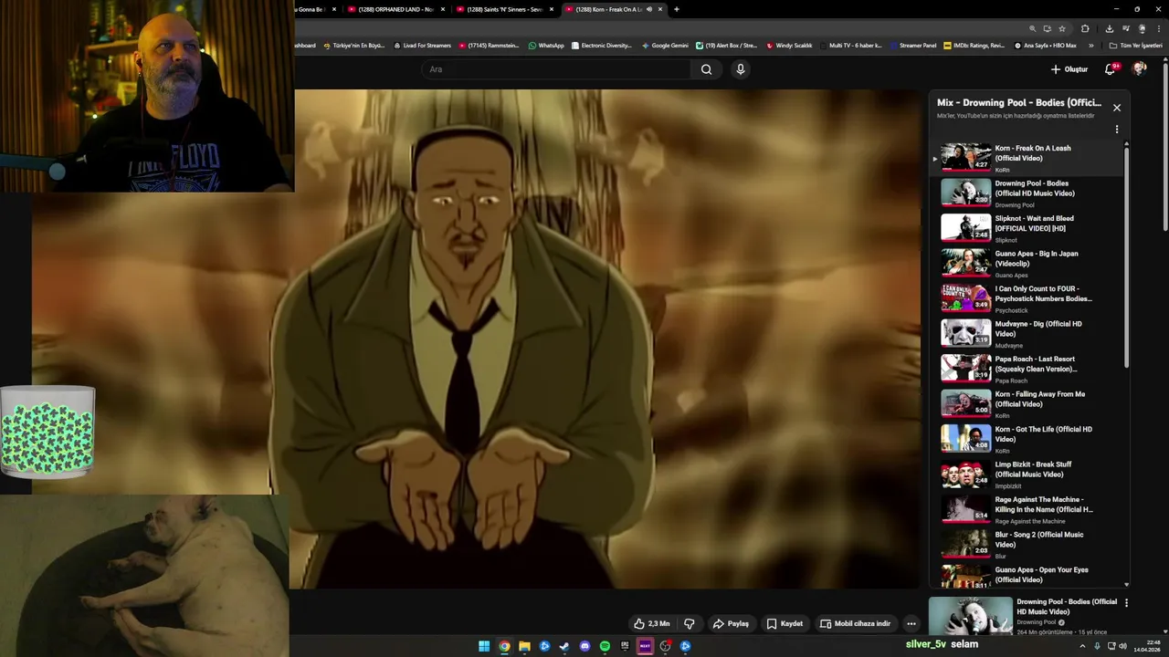1169x657 pixels.
Task: Click the Mobil cihaza indir button
Action: pyautogui.click(x=855, y=623)
